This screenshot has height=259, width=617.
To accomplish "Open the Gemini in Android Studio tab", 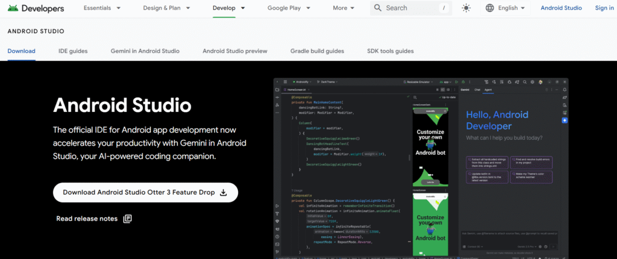I will point(145,51).
